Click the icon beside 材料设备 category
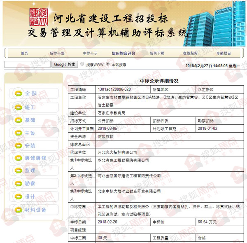 click(x=18, y=210)
